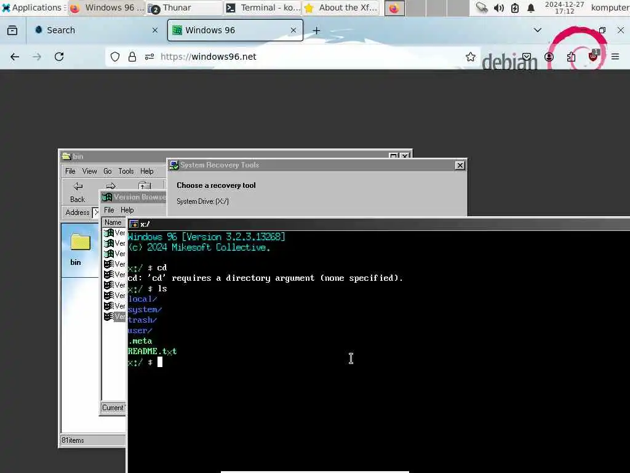630x473 pixels.
Task: Click the volume icon in the system tray
Action: click(x=498, y=7)
